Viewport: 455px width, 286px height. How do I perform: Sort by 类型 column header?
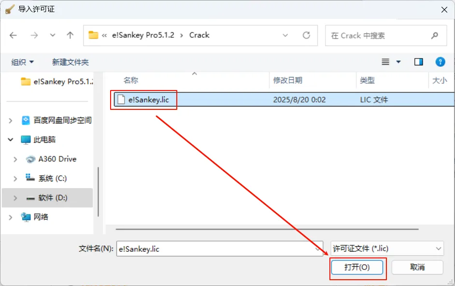pos(367,80)
